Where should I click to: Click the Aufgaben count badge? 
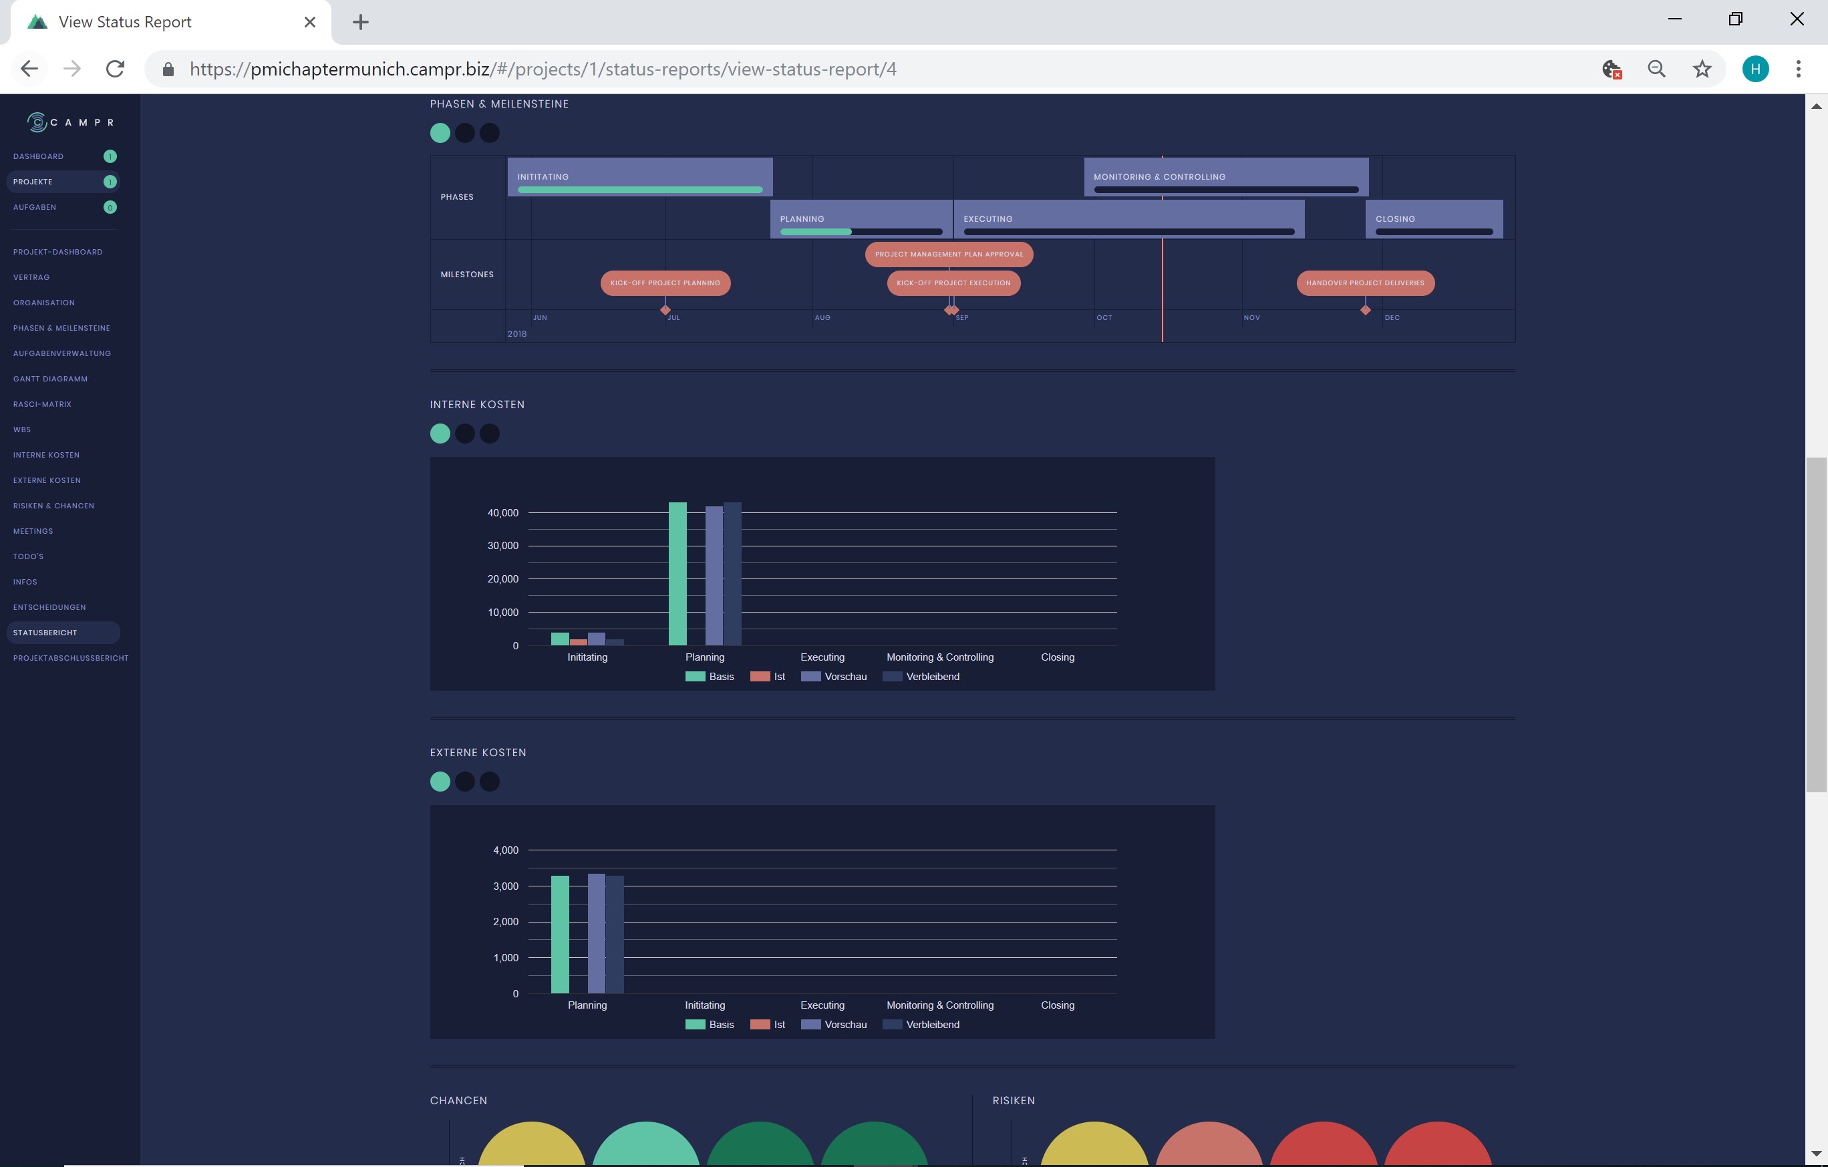pos(110,207)
